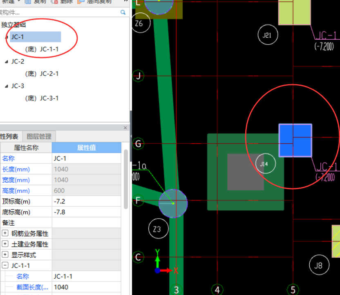
Task: Click the 属性名称 column header
Action: (x=26, y=147)
